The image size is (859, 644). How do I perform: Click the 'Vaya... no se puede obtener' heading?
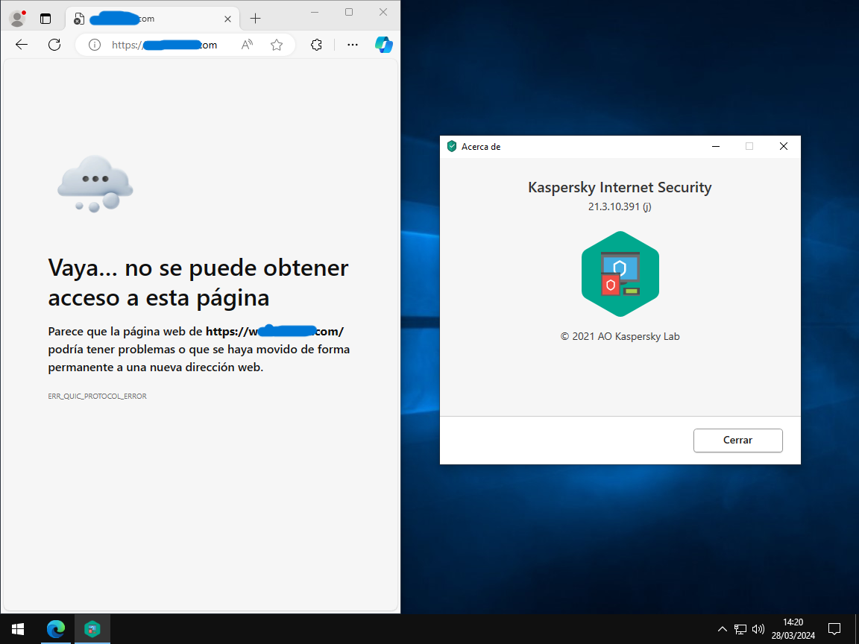click(198, 282)
